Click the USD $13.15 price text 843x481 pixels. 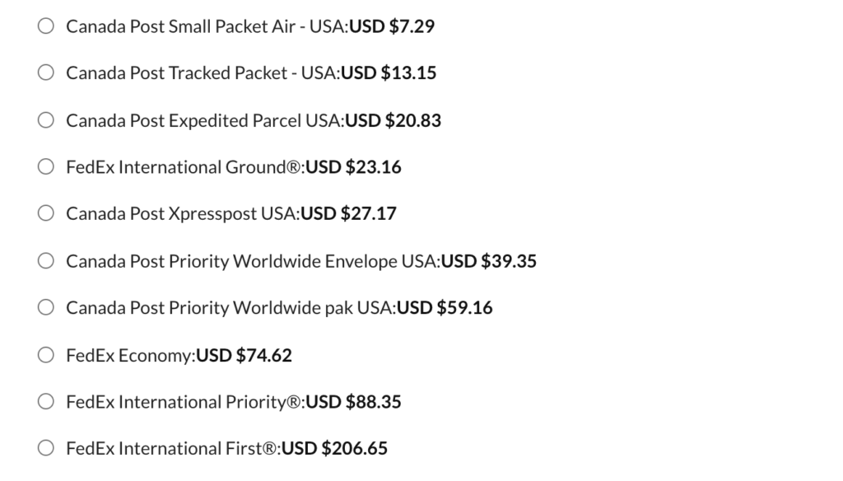pyautogui.click(x=389, y=73)
